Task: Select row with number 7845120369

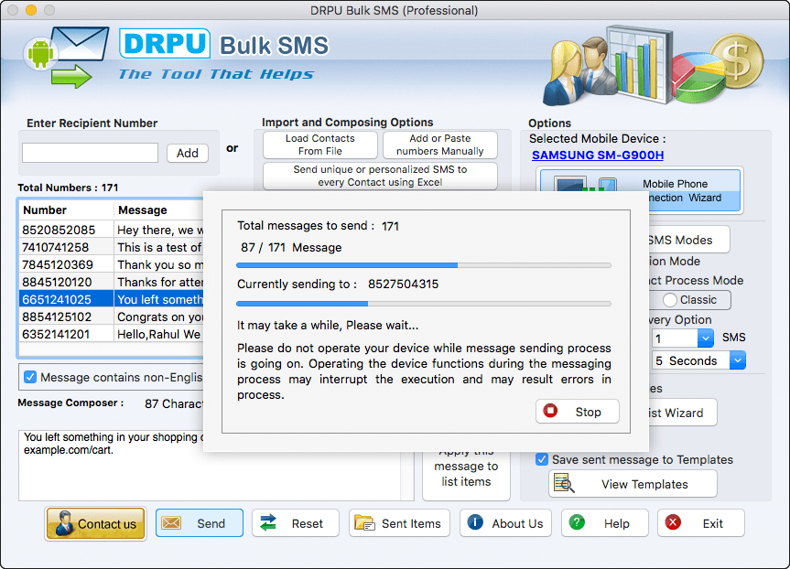Action: [112, 264]
